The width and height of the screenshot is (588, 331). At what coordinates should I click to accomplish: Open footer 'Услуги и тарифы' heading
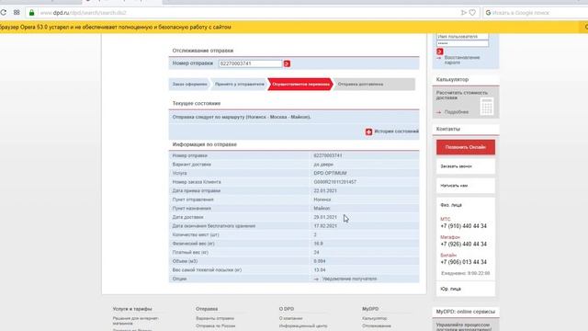coord(132,309)
